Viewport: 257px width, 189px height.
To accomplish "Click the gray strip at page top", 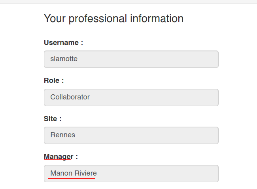I will 128,2.
